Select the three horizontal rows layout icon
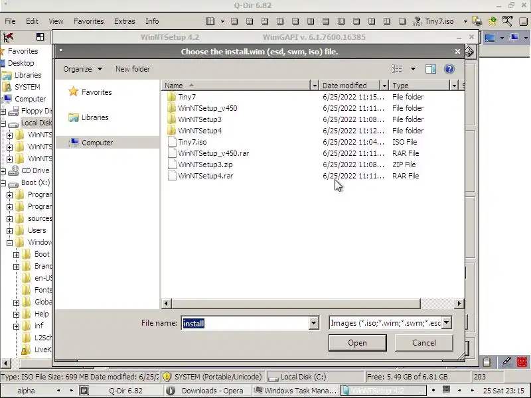Image resolution: width=531 pixels, height=398 pixels. click(326, 21)
